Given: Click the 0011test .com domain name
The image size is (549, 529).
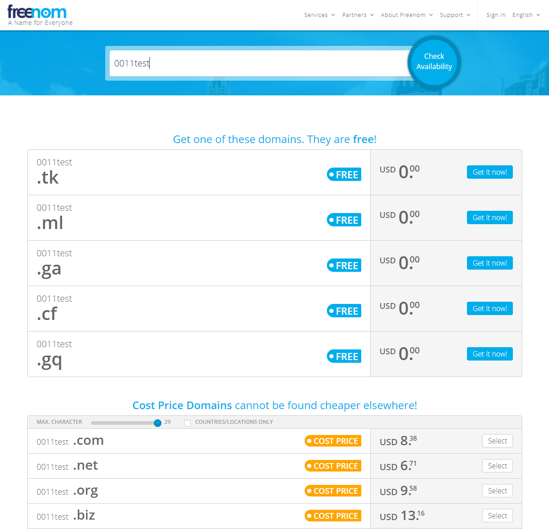Looking at the screenshot, I should (70, 441).
